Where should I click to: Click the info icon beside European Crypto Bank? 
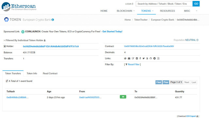[53, 20]
